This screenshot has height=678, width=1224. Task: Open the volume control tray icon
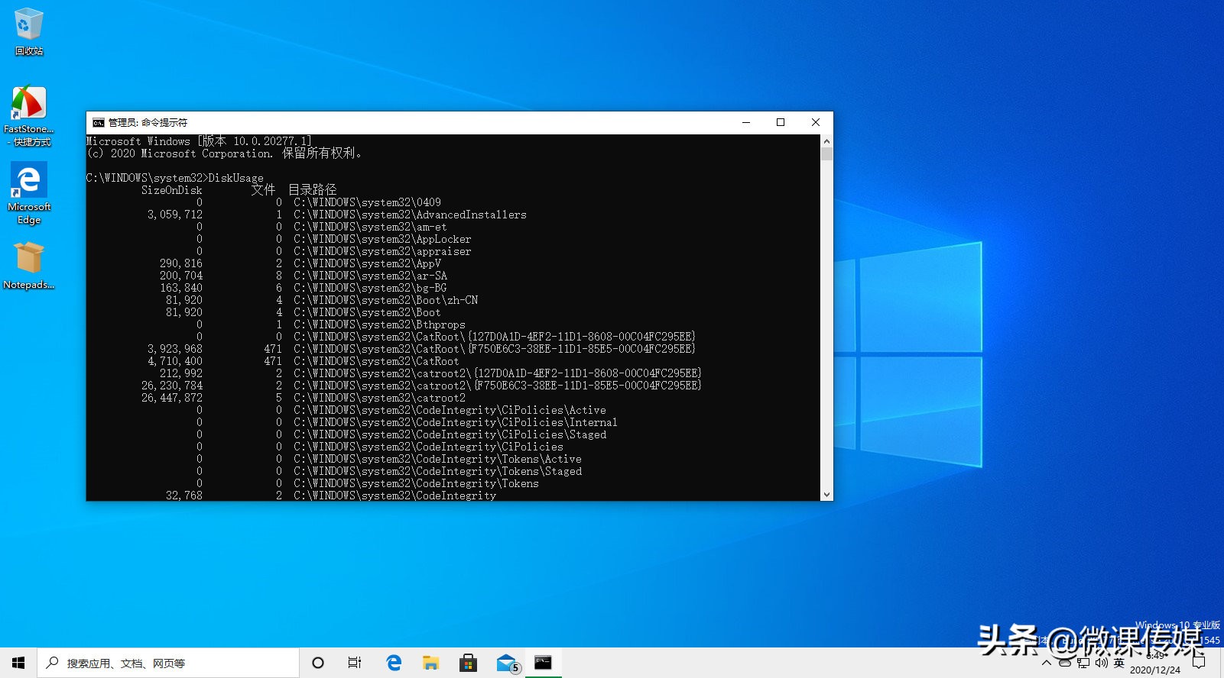[x=1101, y=663]
